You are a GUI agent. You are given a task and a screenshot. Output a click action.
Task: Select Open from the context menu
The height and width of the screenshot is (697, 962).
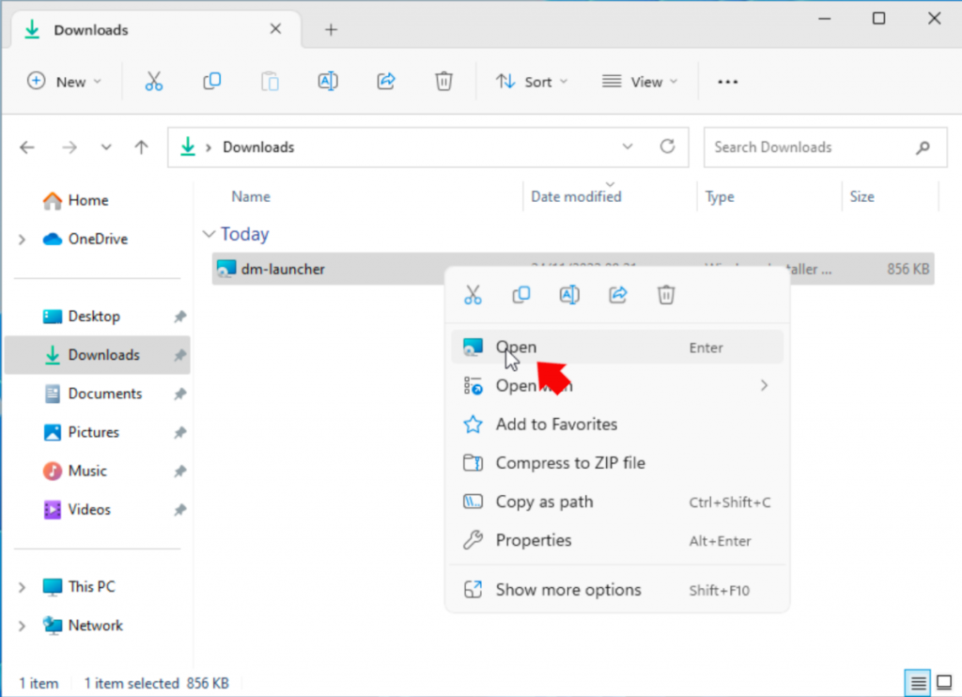517,347
